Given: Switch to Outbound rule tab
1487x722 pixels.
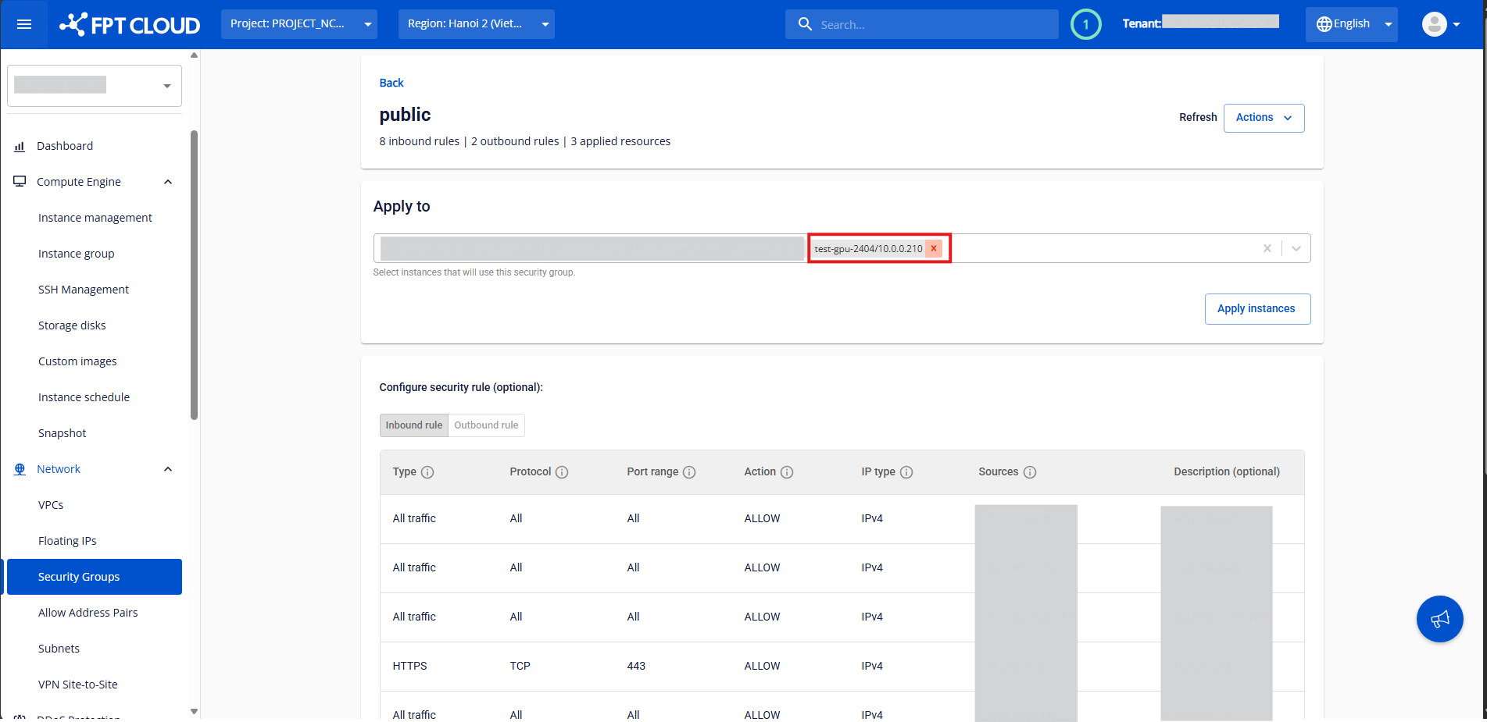Looking at the screenshot, I should tap(486, 425).
